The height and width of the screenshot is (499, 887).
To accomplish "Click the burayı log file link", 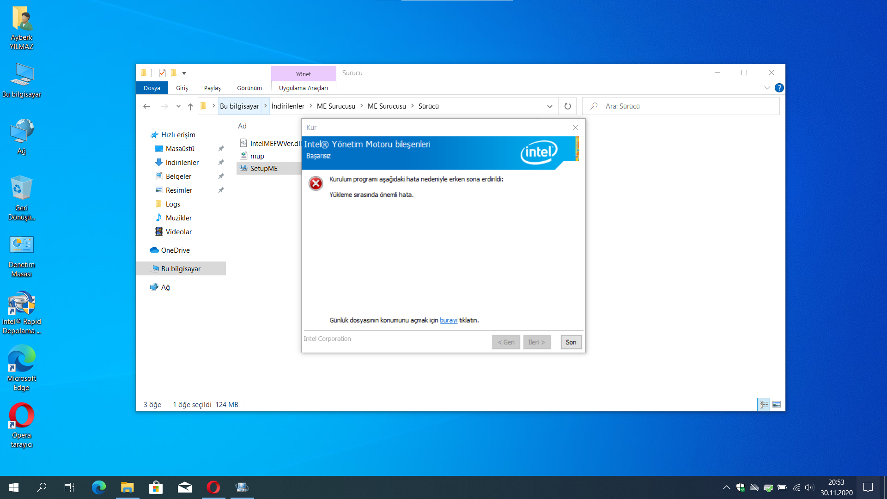I will (448, 320).
